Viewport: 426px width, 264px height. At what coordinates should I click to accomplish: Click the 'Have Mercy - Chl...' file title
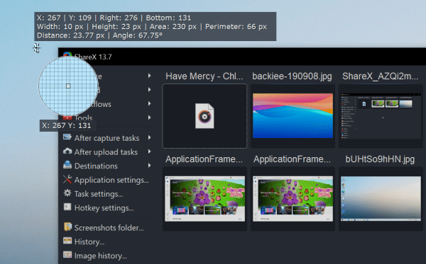(x=204, y=76)
